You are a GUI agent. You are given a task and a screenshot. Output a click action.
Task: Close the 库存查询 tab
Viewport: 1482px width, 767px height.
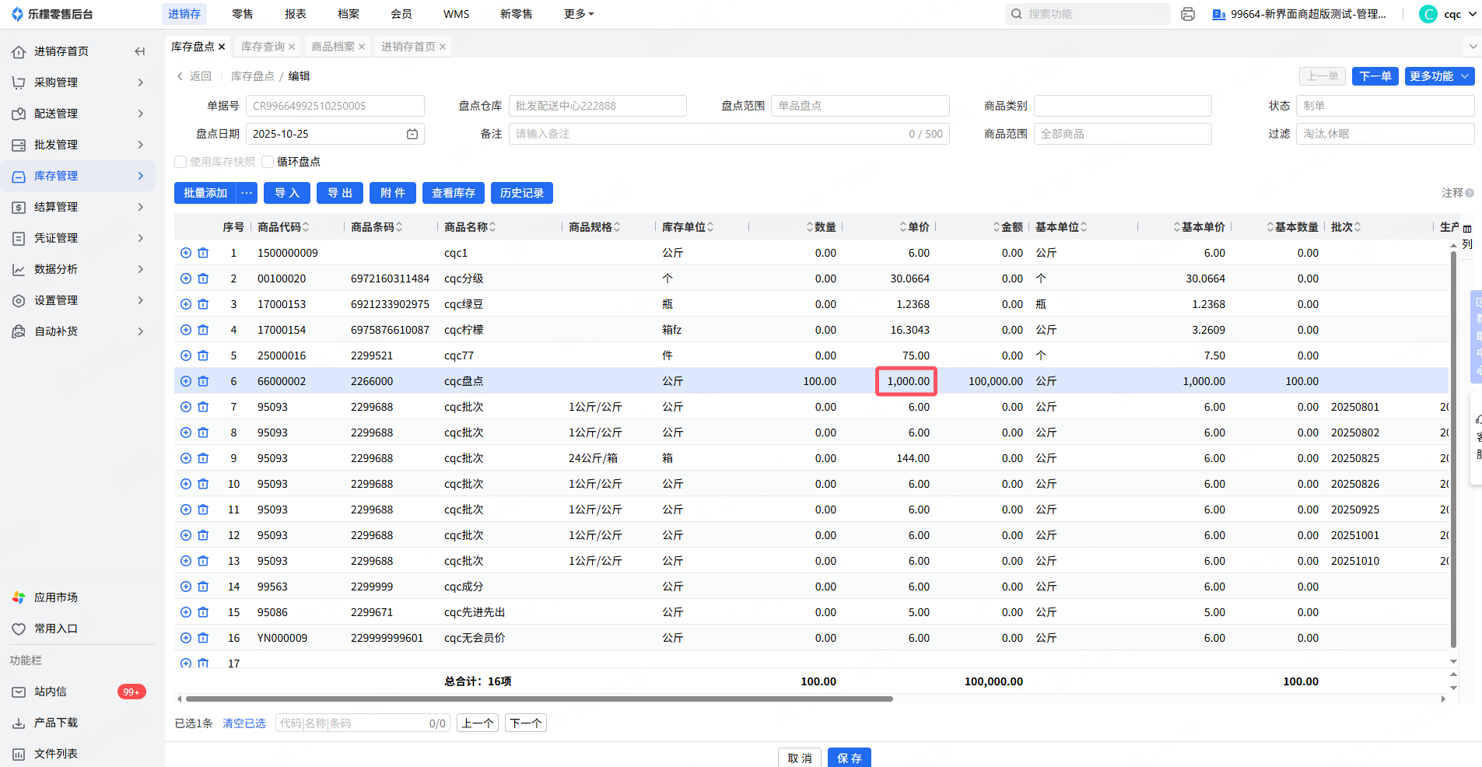[x=292, y=47]
